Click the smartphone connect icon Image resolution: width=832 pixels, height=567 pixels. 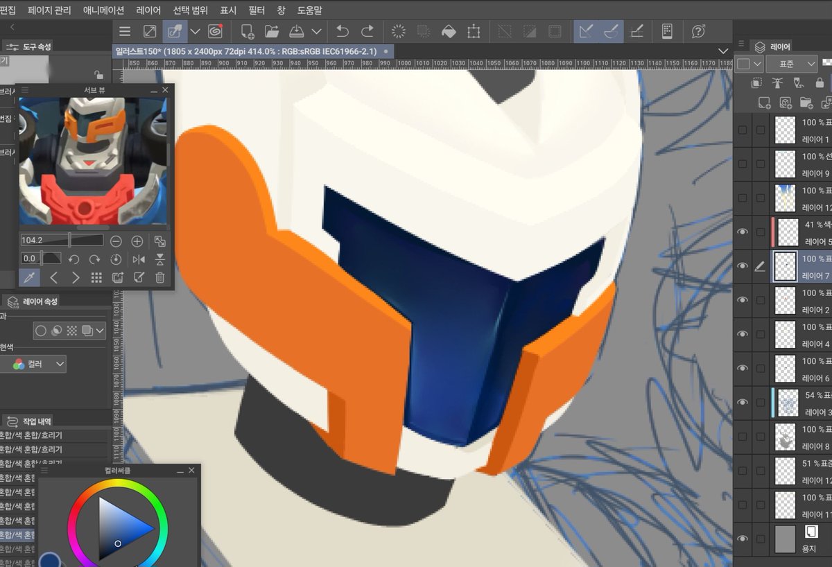point(667,31)
